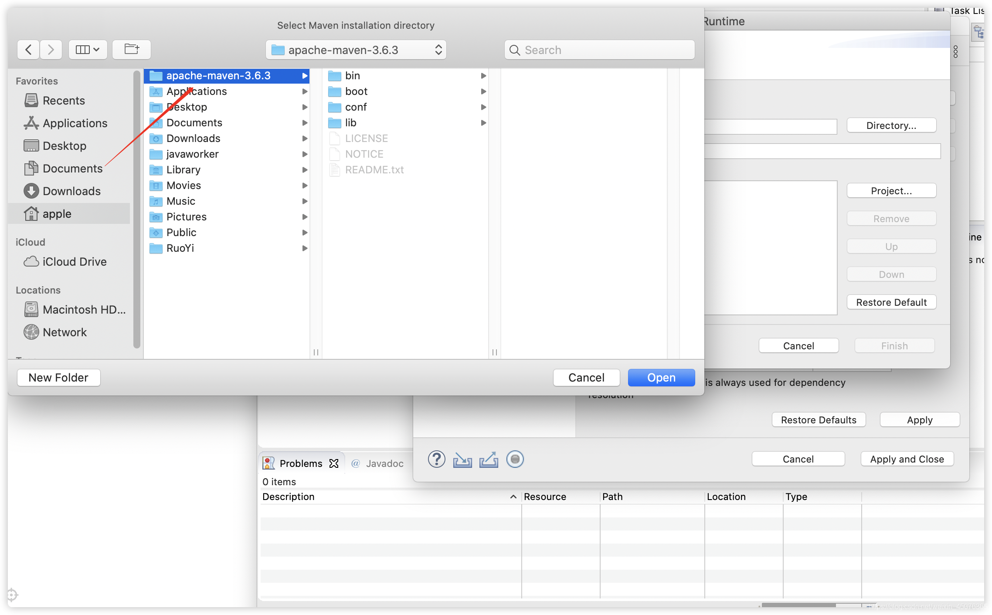Click the NOTICE file
Image resolution: width=992 pixels, height=615 pixels.
point(405,154)
